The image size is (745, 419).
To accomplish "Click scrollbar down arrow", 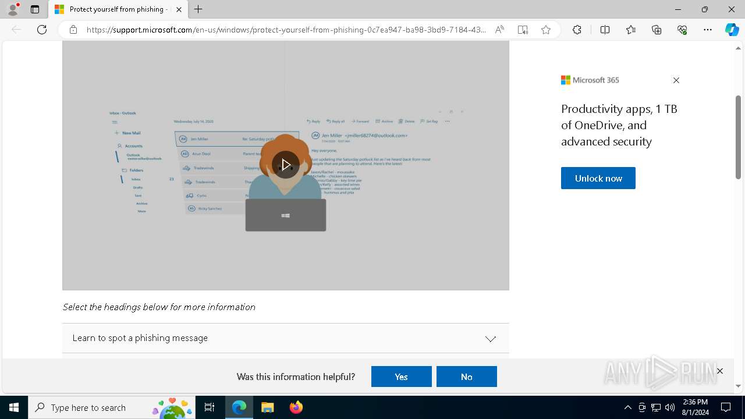I will click(x=739, y=386).
